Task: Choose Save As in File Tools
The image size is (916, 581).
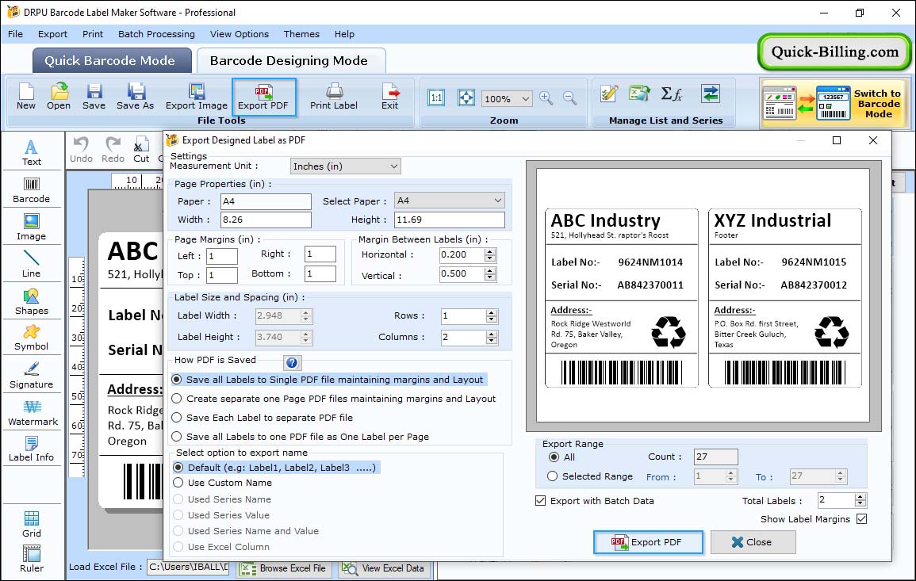Action: (135, 97)
